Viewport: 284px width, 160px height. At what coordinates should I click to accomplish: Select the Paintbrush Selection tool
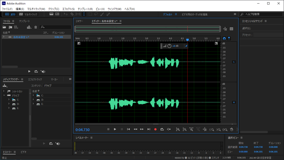pyautogui.click(x=102, y=14)
